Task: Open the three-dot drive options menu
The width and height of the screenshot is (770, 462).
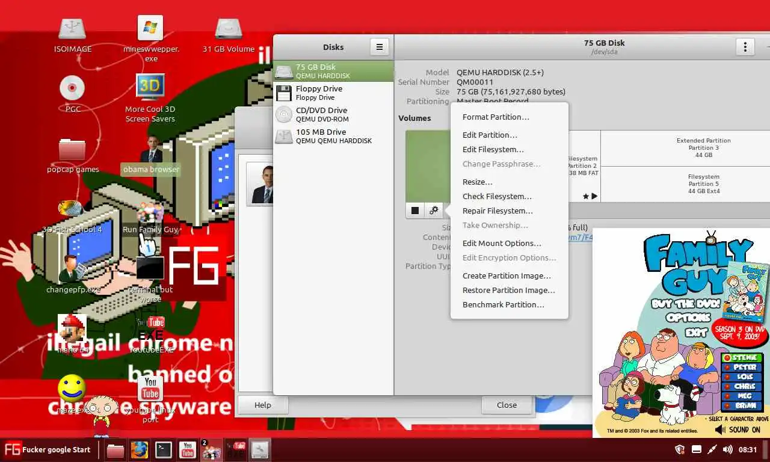Action: [x=745, y=47]
